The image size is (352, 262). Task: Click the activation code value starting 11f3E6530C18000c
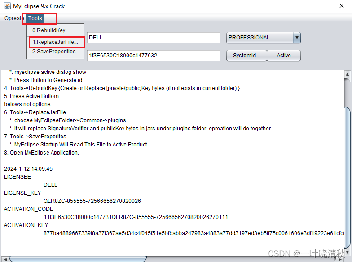point(136,217)
